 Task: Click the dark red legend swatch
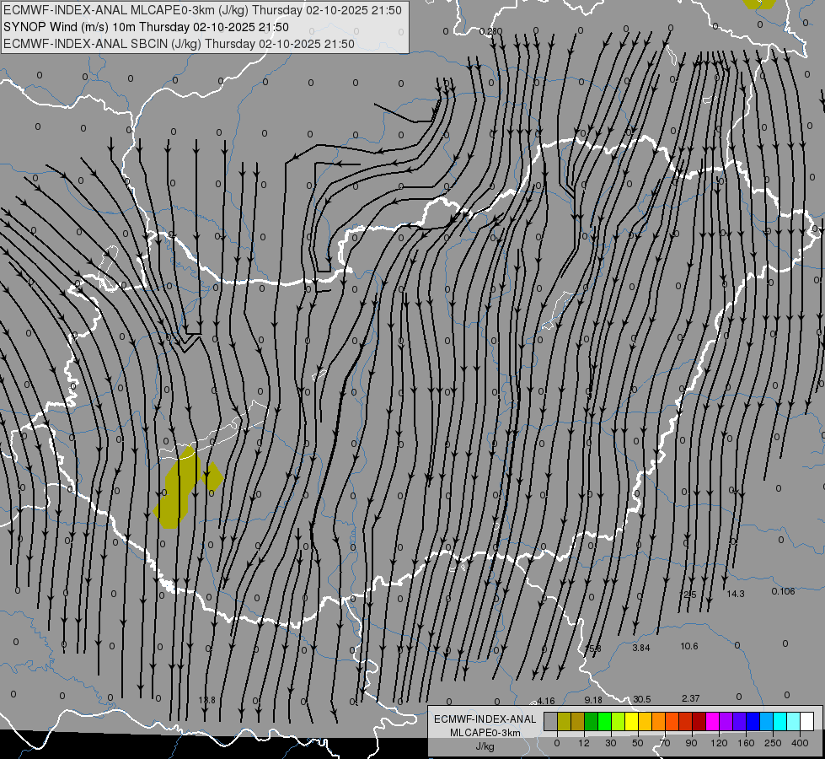pos(699,722)
